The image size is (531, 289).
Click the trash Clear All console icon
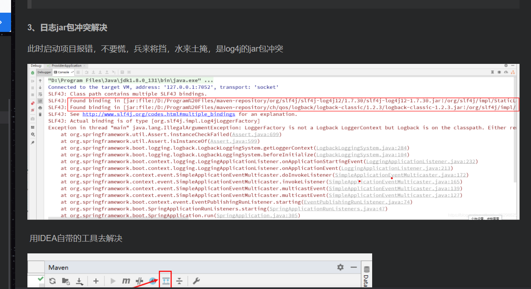40,114
